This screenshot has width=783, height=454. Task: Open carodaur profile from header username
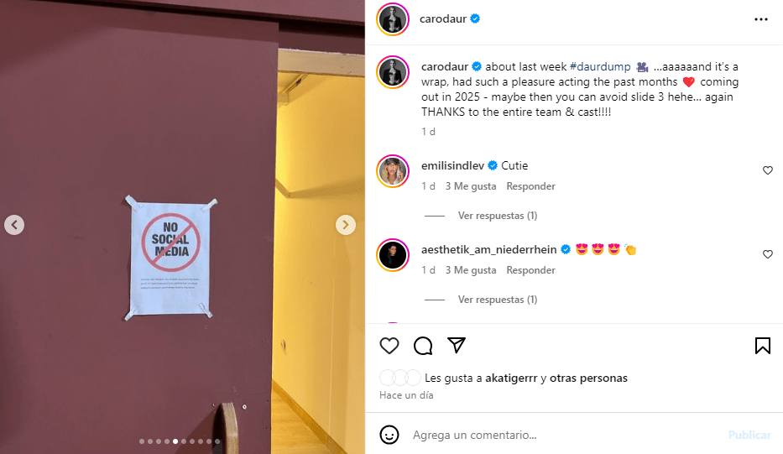coord(443,19)
